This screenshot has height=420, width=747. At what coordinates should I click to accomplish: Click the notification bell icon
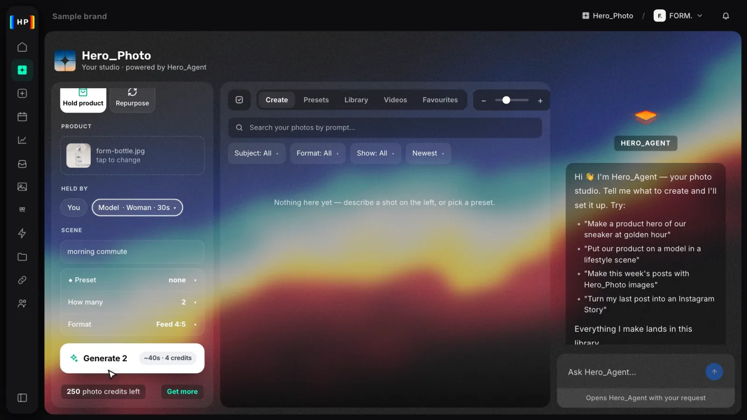coord(726,16)
